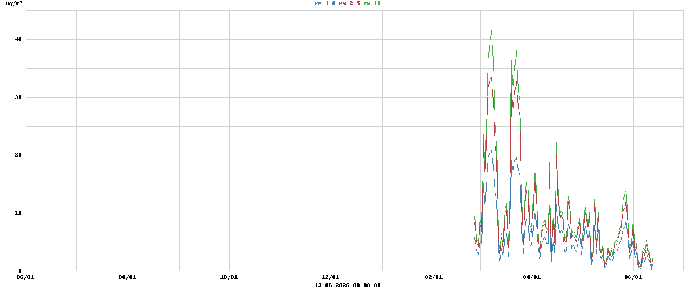This screenshot has height=290, width=696.
Task: Click the 06/01 label at the axis start
Action: [26, 277]
